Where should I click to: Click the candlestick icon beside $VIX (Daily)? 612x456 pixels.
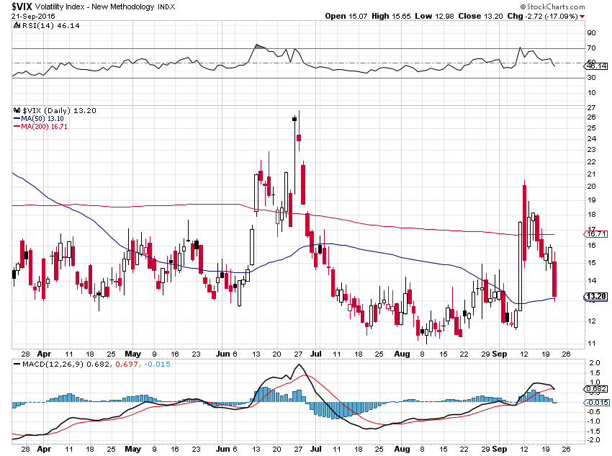click(x=16, y=110)
